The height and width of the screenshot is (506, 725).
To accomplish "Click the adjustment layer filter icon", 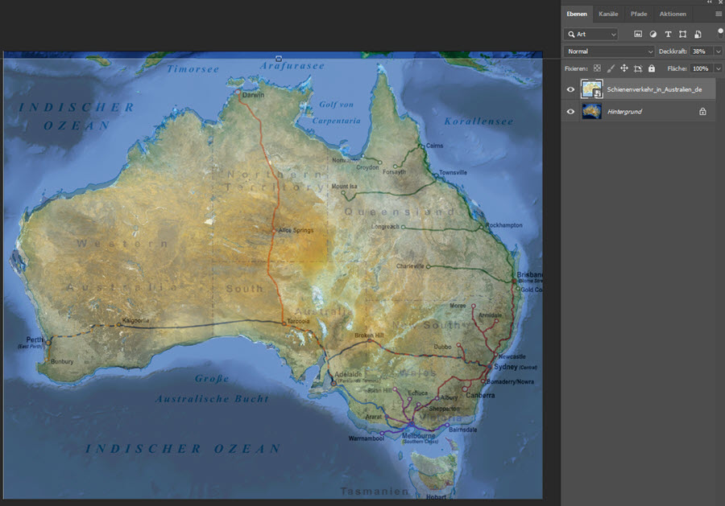I will click(652, 35).
